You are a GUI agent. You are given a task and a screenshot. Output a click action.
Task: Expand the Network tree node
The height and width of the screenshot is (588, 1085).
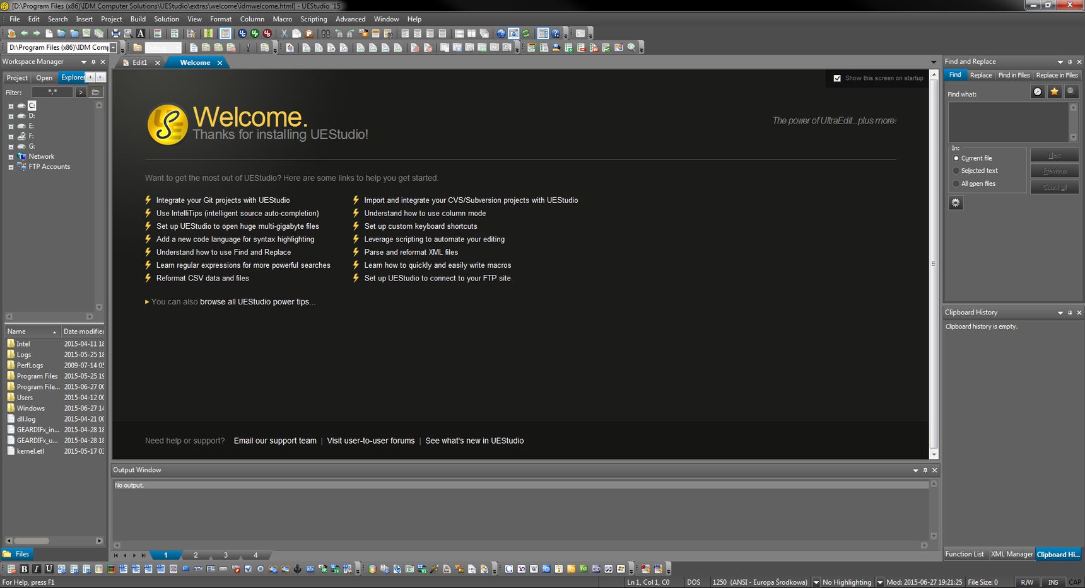pos(11,157)
